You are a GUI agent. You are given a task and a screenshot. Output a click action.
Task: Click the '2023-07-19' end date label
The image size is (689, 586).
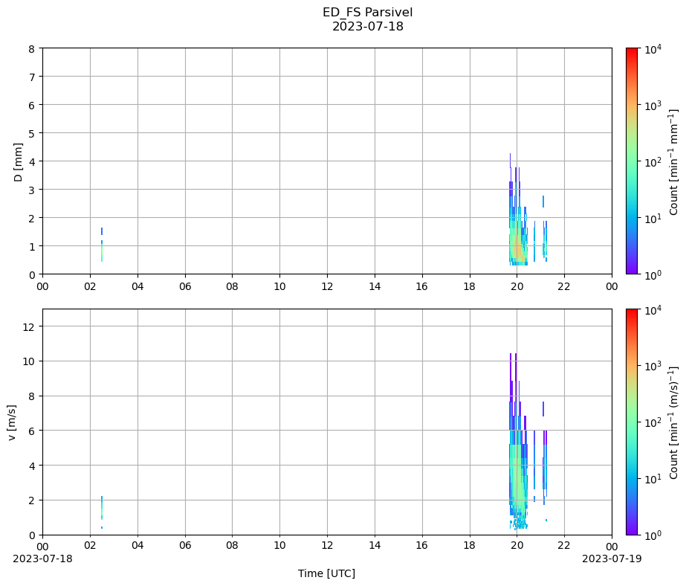[612, 558]
